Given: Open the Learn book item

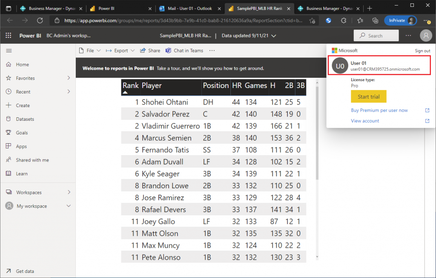Looking at the screenshot, I should 9,173.
